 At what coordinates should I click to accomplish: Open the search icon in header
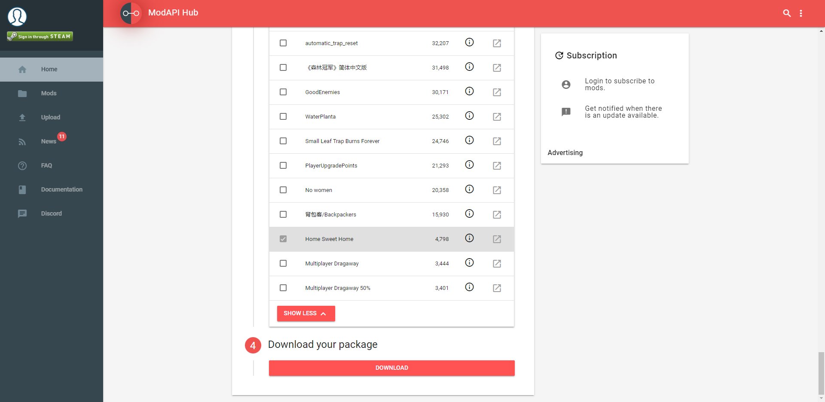click(787, 13)
